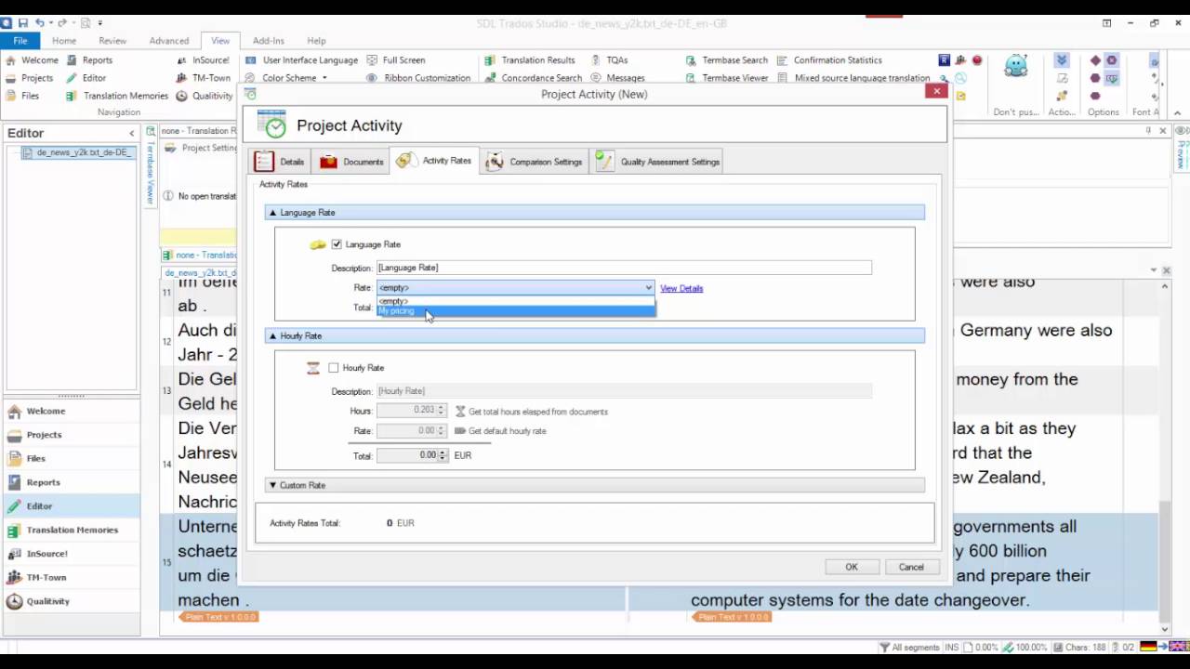The image size is (1190, 669).
Task: Click the InSource! ribbon icon
Action: point(182,60)
